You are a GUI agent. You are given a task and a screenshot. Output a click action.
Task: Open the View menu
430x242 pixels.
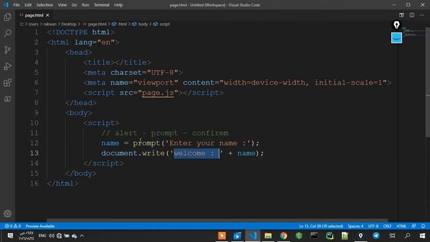click(62, 5)
